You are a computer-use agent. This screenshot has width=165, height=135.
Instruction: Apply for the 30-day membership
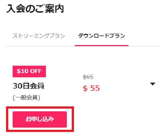pyautogui.click(x=40, y=119)
